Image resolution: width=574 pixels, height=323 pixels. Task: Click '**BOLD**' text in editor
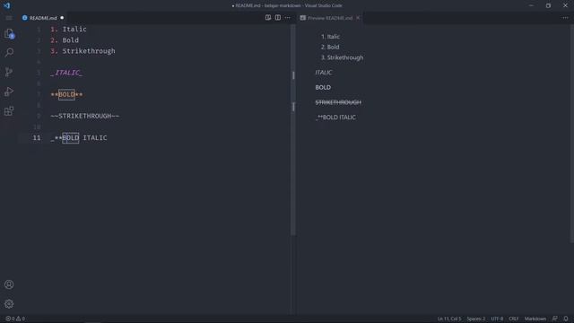pos(66,94)
